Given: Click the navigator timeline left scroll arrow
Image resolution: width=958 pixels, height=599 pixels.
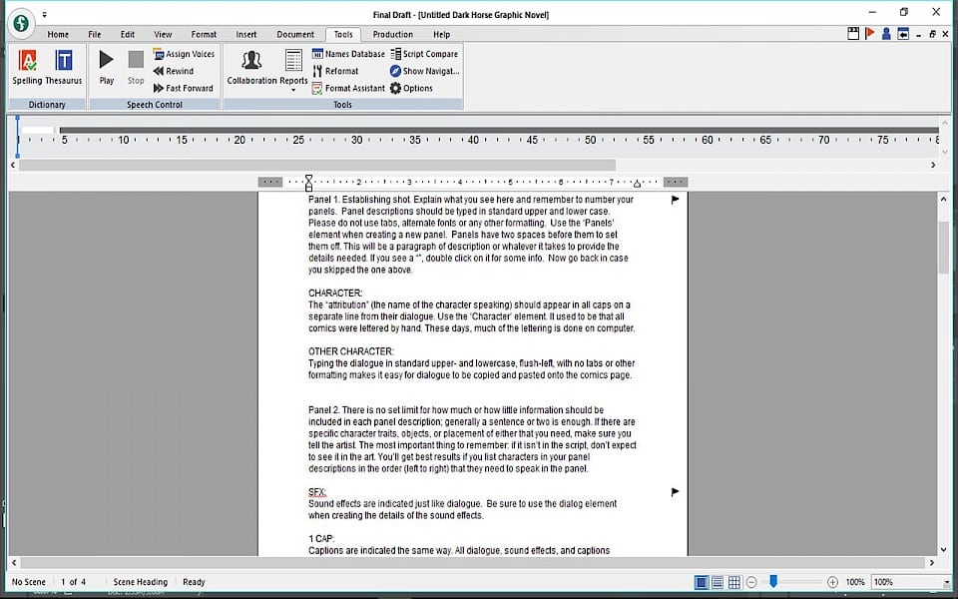Looking at the screenshot, I should (x=13, y=165).
